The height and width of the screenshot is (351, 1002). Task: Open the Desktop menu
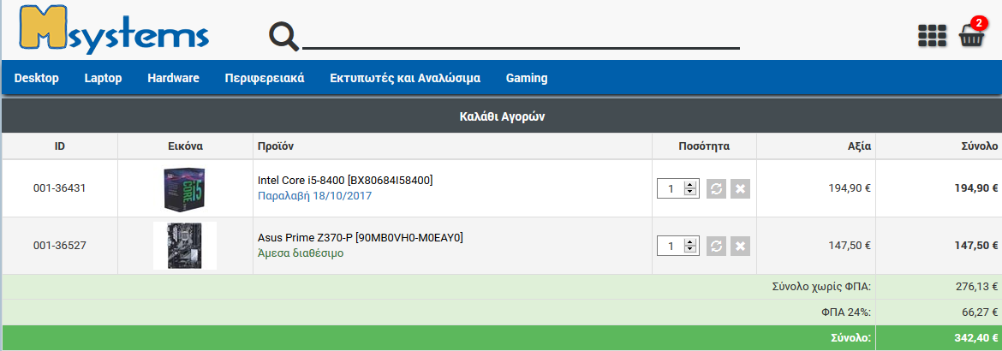click(x=37, y=78)
